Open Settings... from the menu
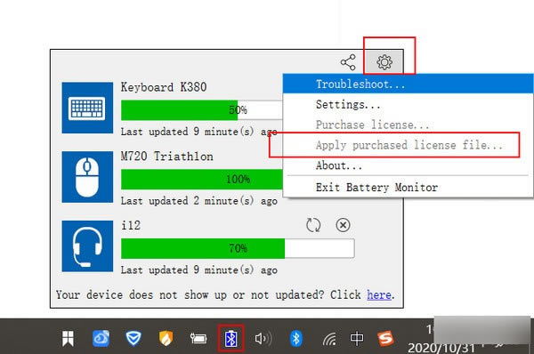This screenshot has width=534, height=354. [x=408, y=104]
